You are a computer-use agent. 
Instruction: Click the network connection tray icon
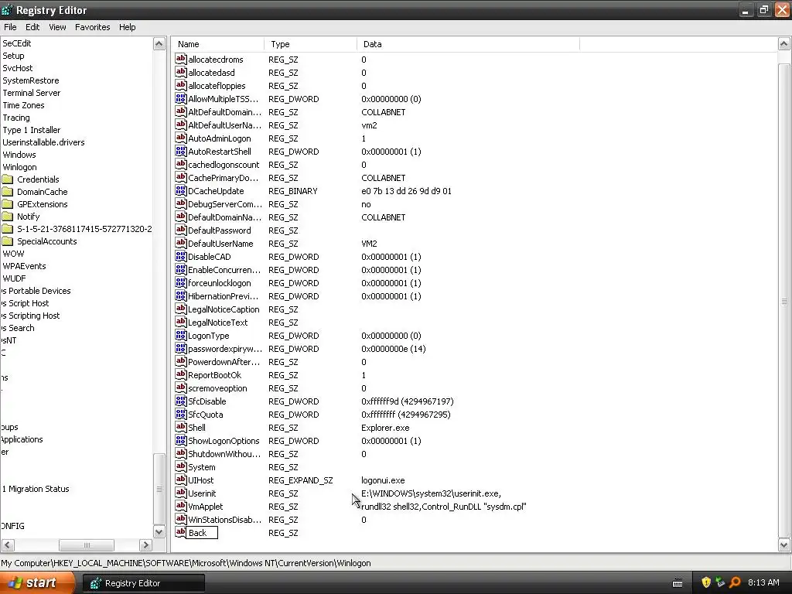coord(720,582)
